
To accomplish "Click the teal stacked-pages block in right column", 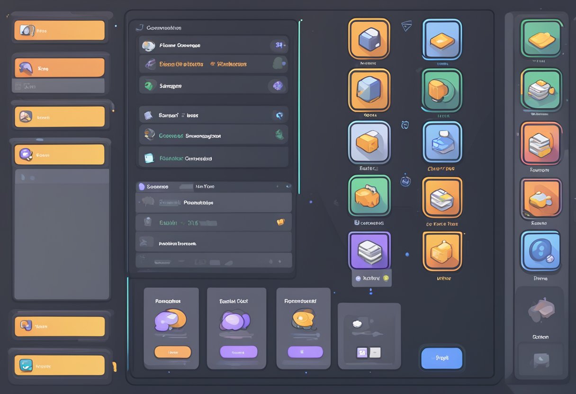I will [540, 91].
